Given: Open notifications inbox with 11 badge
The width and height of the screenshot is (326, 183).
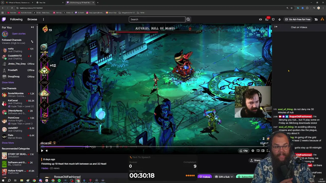Looking at the screenshot, I should click(267, 19).
